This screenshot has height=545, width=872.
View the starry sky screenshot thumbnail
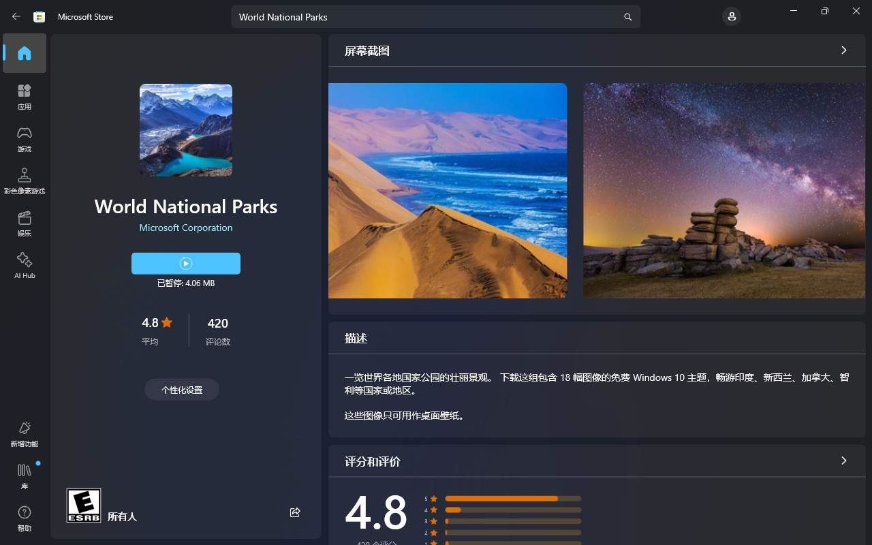pyautogui.click(x=724, y=190)
